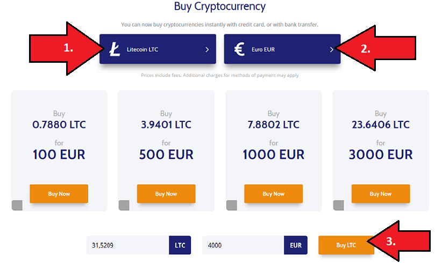This screenshot has height=263, width=435.
Task: Expand the Euro EUR selector chevron
Action: click(x=332, y=49)
